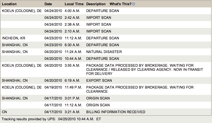
Task: Select the Local Time column header
Action: 74,4
